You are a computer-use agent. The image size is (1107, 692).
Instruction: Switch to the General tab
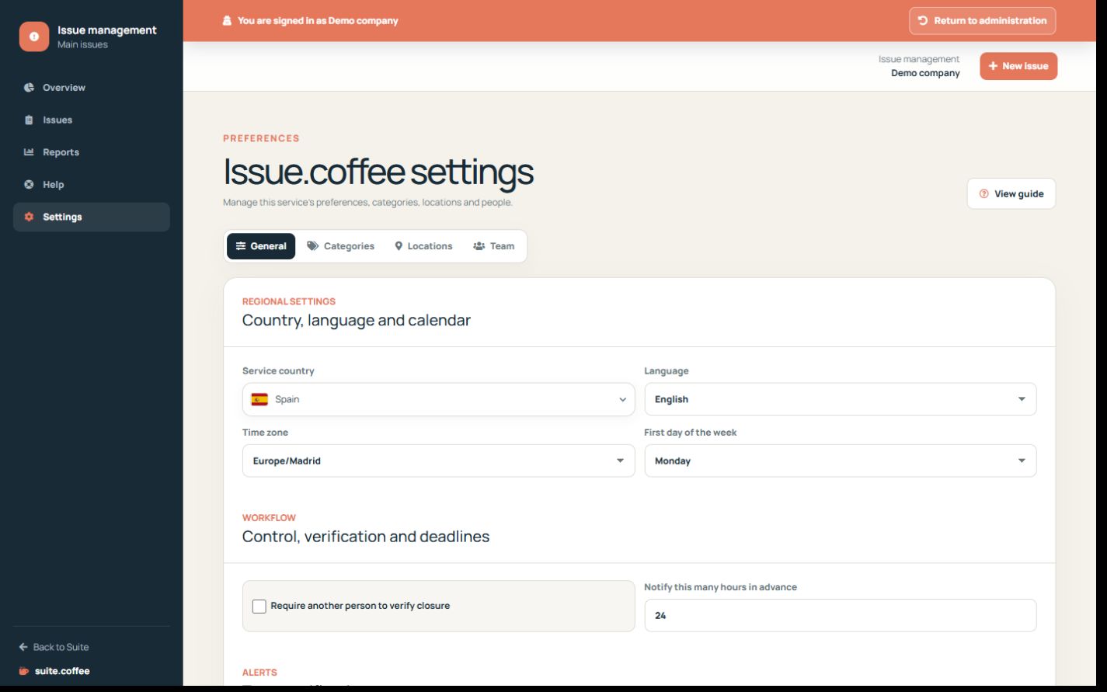click(x=261, y=246)
